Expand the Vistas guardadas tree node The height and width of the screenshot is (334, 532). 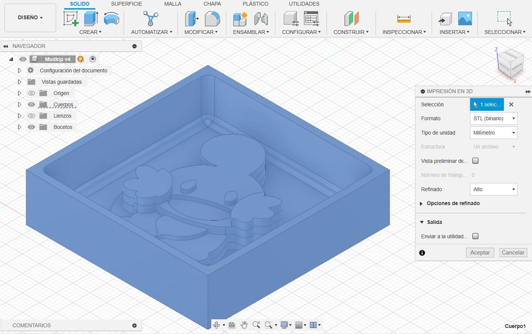click(x=19, y=82)
